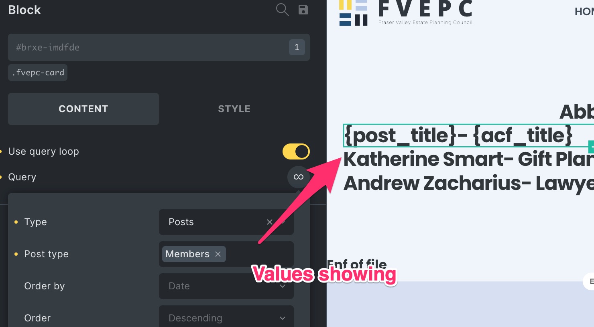Click the .fvepc-card class tag

(x=38, y=73)
